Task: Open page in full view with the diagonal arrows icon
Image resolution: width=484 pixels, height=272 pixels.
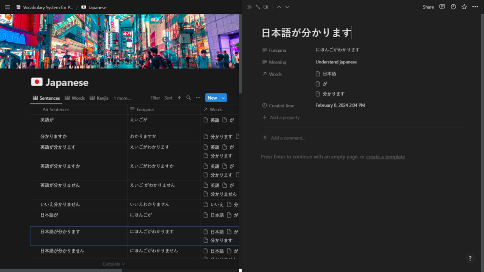Action: pos(258,7)
